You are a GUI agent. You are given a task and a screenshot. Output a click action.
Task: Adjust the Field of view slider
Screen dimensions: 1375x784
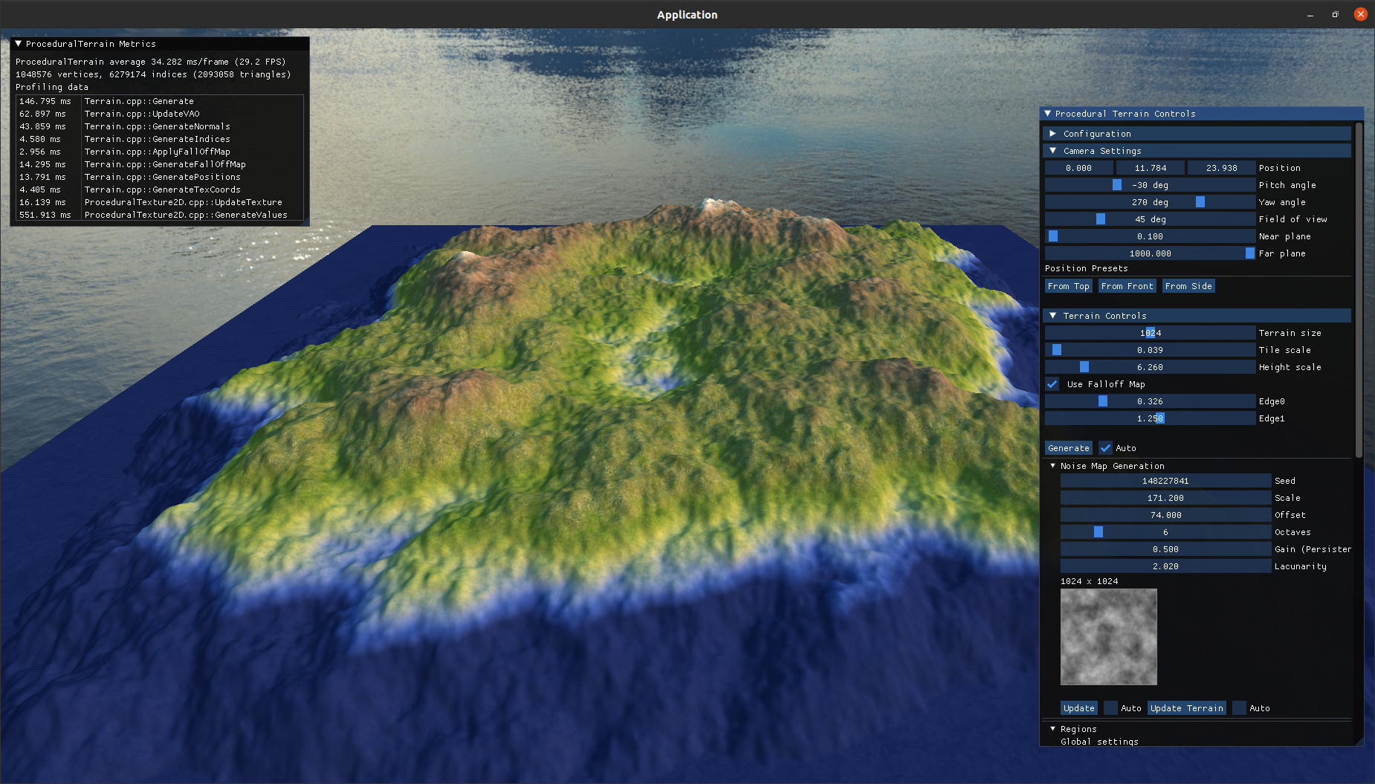click(x=1150, y=219)
